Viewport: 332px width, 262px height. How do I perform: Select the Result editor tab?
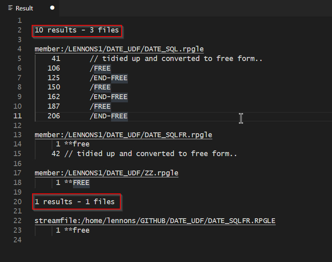(24, 8)
